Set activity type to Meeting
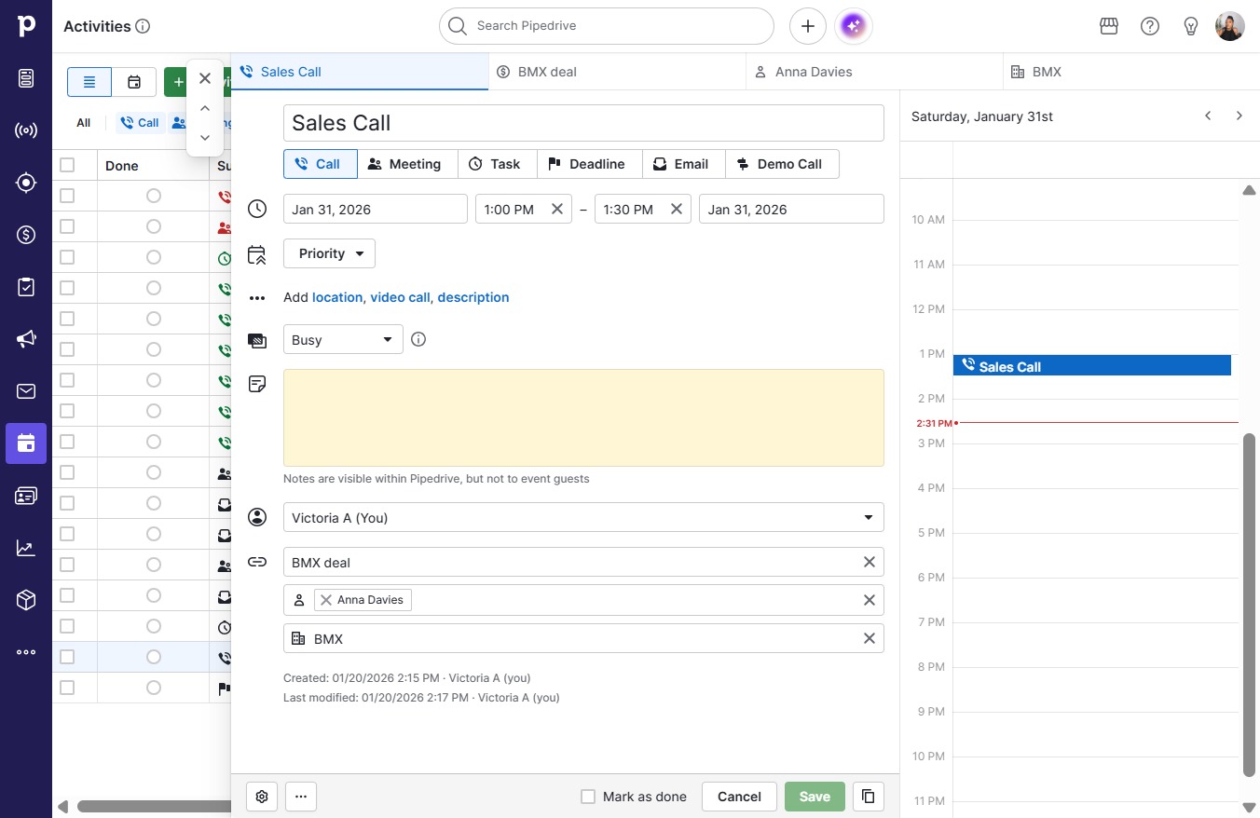The image size is (1260, 818). pos(407,164)
